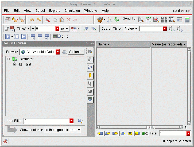Click the Undo arrow icon
Screen dimensions: 194x147
[x=32, y=20]
